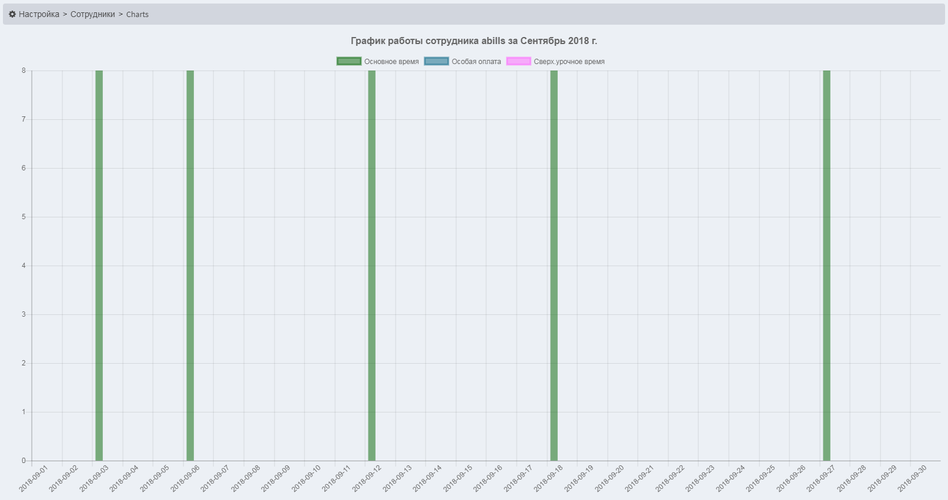This screenshot has width=948, height=500.
Task: Go to the Сотрудники breadcrumb link
Action: [x=92, y=14]
